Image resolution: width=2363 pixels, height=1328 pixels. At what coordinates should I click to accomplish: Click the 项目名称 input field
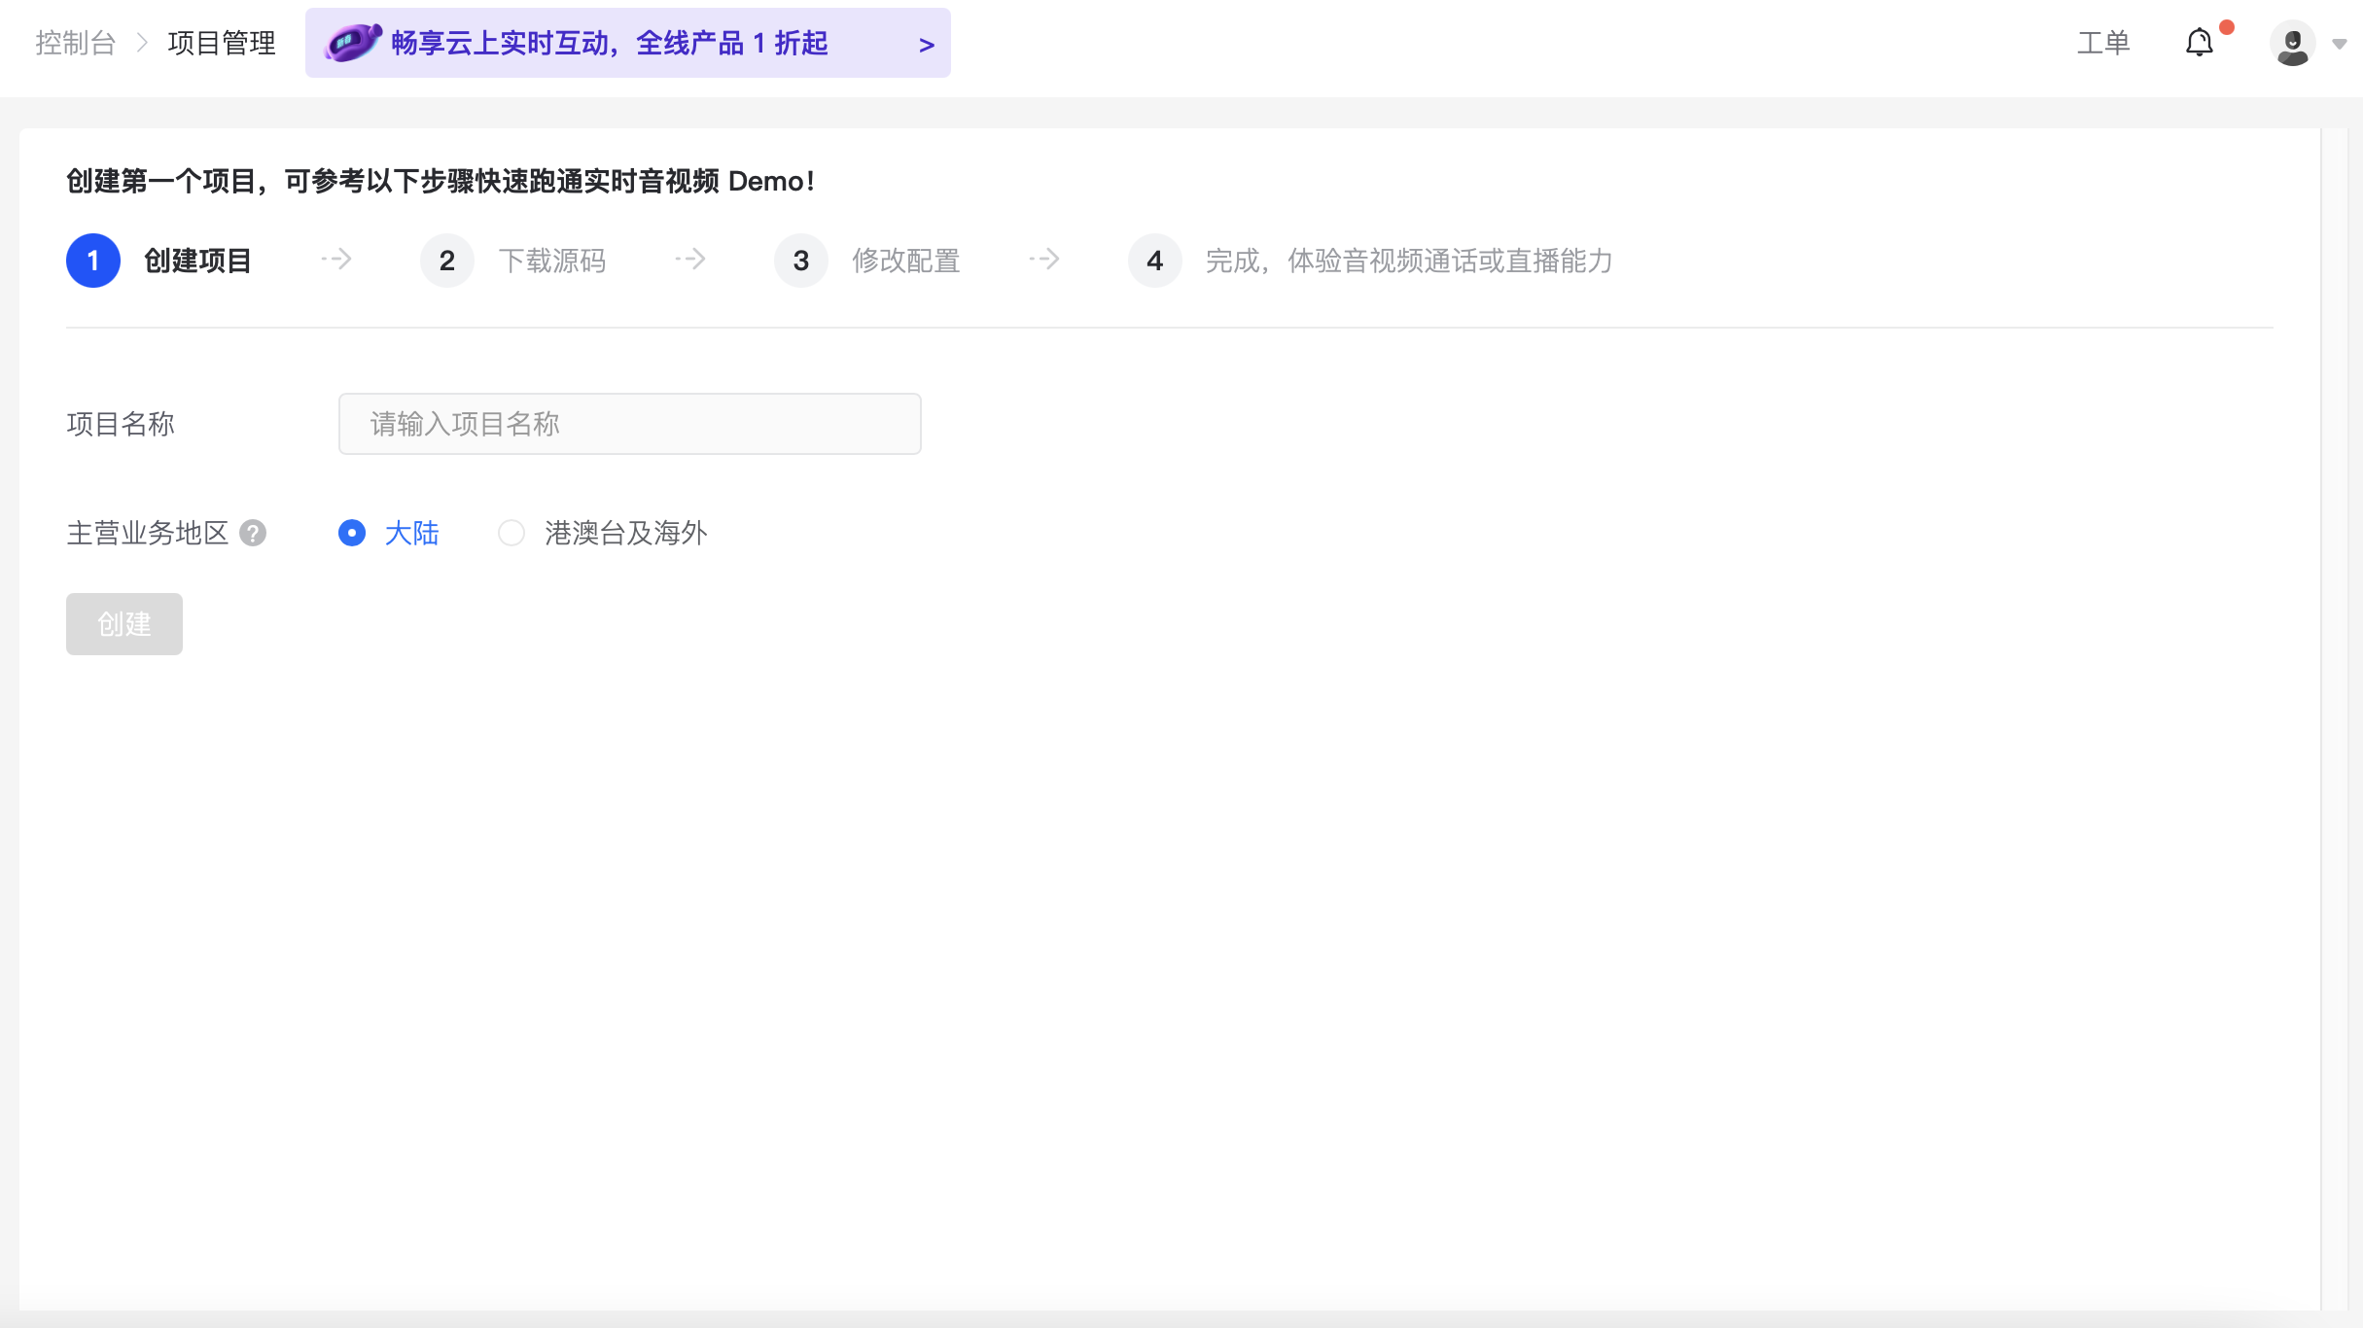[629, 424]
